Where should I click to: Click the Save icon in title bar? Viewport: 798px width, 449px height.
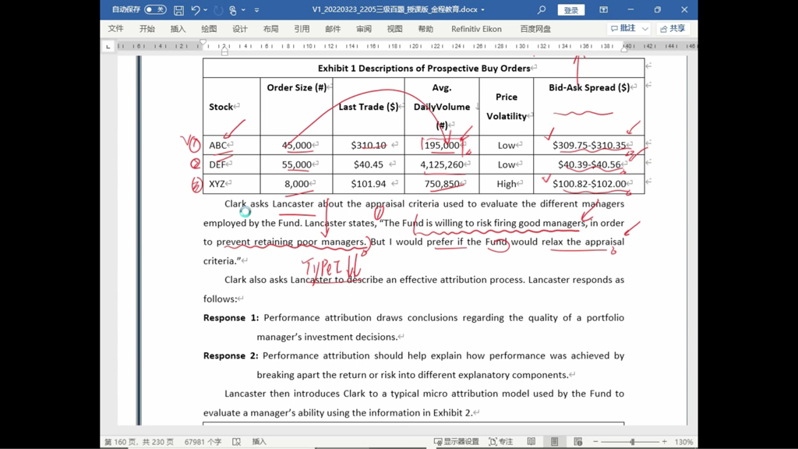(x=178, y=9)
